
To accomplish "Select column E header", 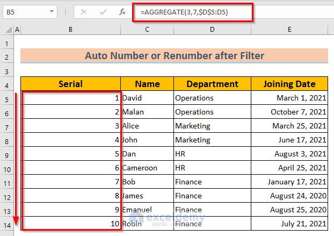I will click(x=289, y=30).
